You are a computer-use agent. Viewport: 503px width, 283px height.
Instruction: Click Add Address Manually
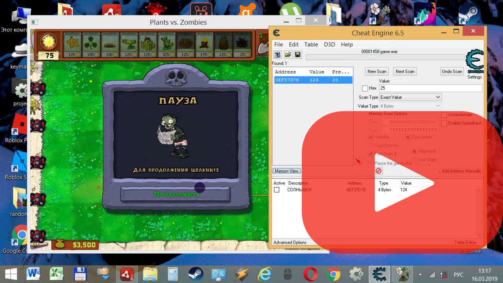pyautogui.click(x=461, y=171)
